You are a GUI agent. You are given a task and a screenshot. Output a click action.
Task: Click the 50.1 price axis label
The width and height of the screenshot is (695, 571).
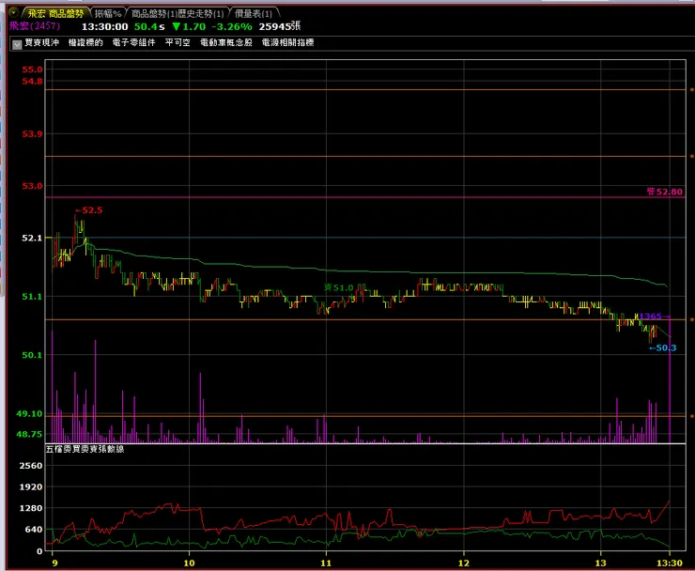(x=32, y=355)
